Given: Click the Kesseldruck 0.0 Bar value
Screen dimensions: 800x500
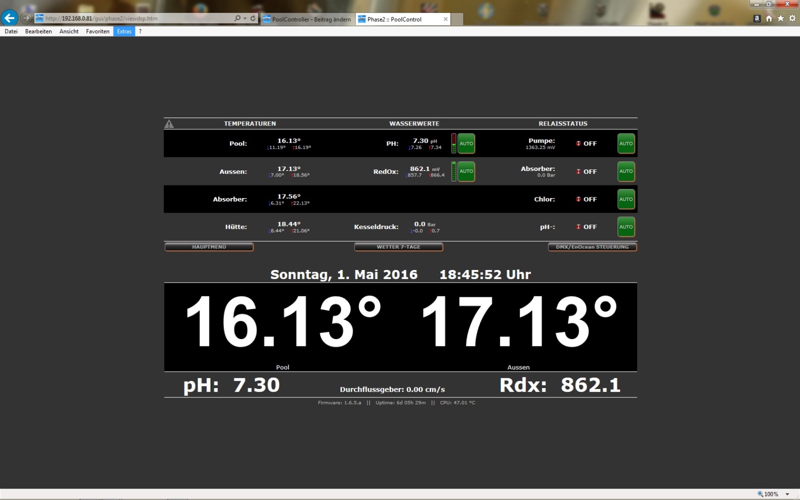Looking at the screenshot, I should point(425,224).
